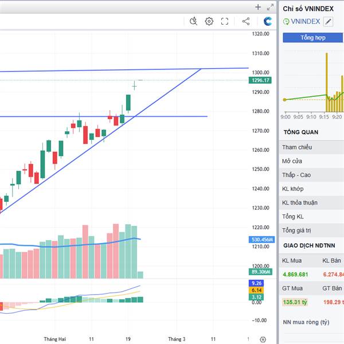Click the 3.12 histogram value label
Viewport: 344px width, 344px height.
[x=256, y=297]
